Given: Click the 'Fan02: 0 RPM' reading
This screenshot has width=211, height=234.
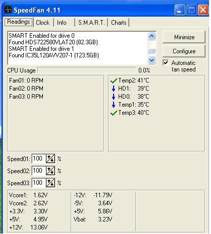Looking at the screenshot, I should [26, 89].
